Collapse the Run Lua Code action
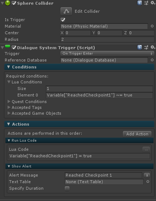This screenshot has width=156, height=201. [x=79, y=140]
